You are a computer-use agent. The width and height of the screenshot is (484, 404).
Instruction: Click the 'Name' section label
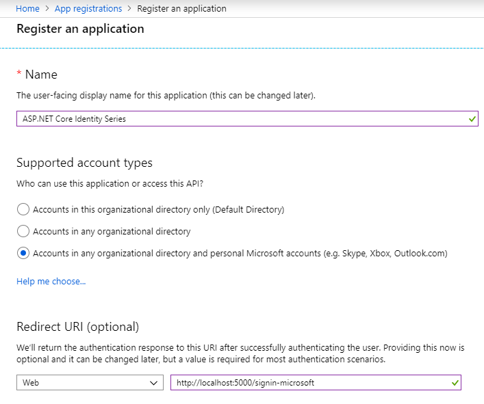[x=41, y=75]
